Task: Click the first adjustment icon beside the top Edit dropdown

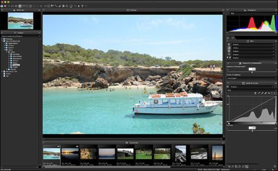Action: (229, 44)
